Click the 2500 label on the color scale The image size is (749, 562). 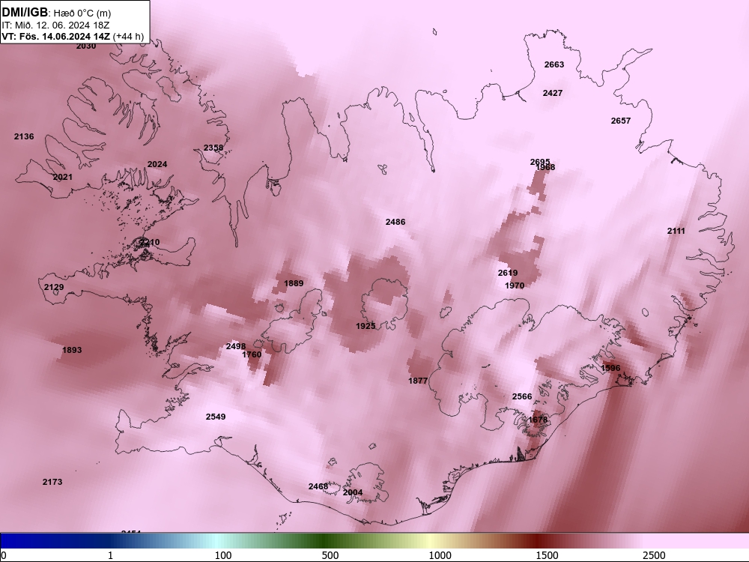point(654,555)
